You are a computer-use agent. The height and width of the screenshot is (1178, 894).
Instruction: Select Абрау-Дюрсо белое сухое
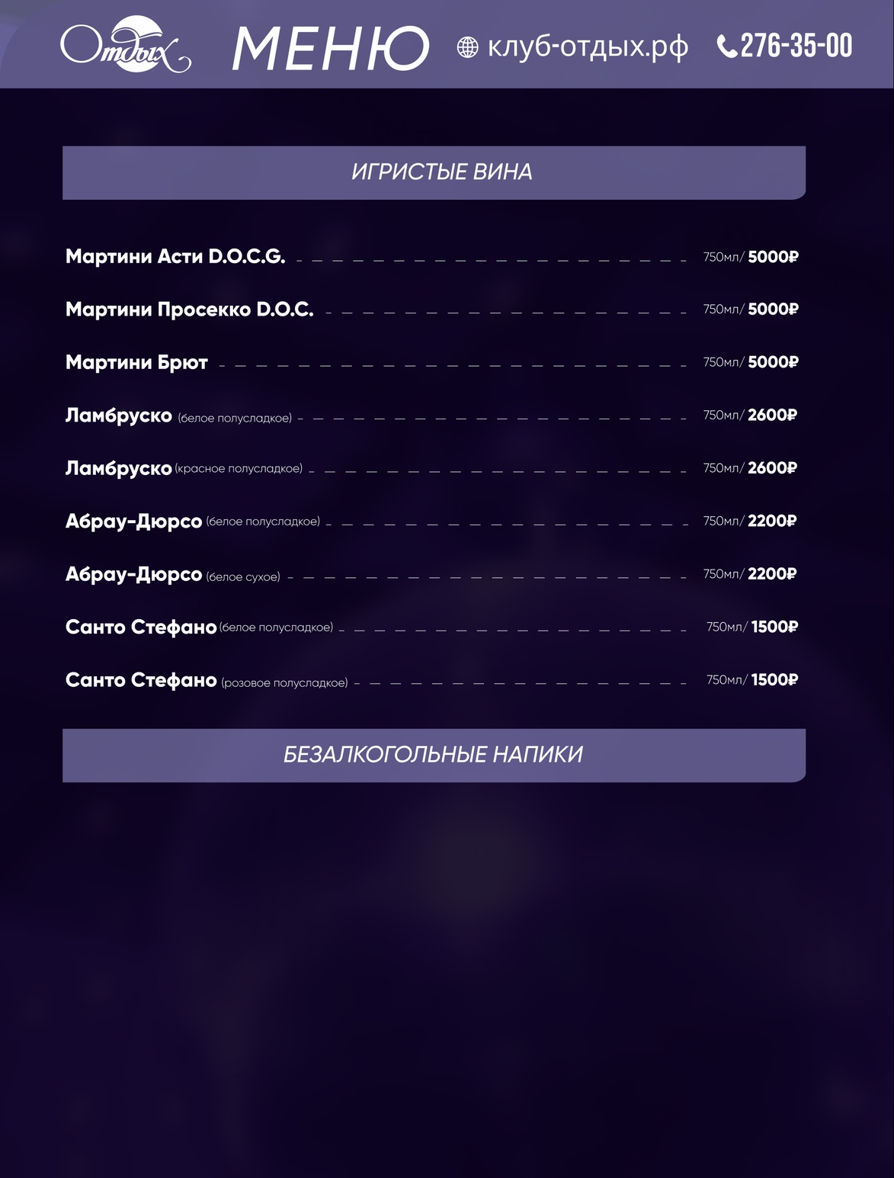[x=172, y=574]
